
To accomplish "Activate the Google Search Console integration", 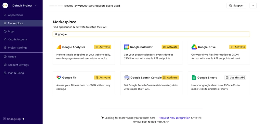I will click(170, 77).
